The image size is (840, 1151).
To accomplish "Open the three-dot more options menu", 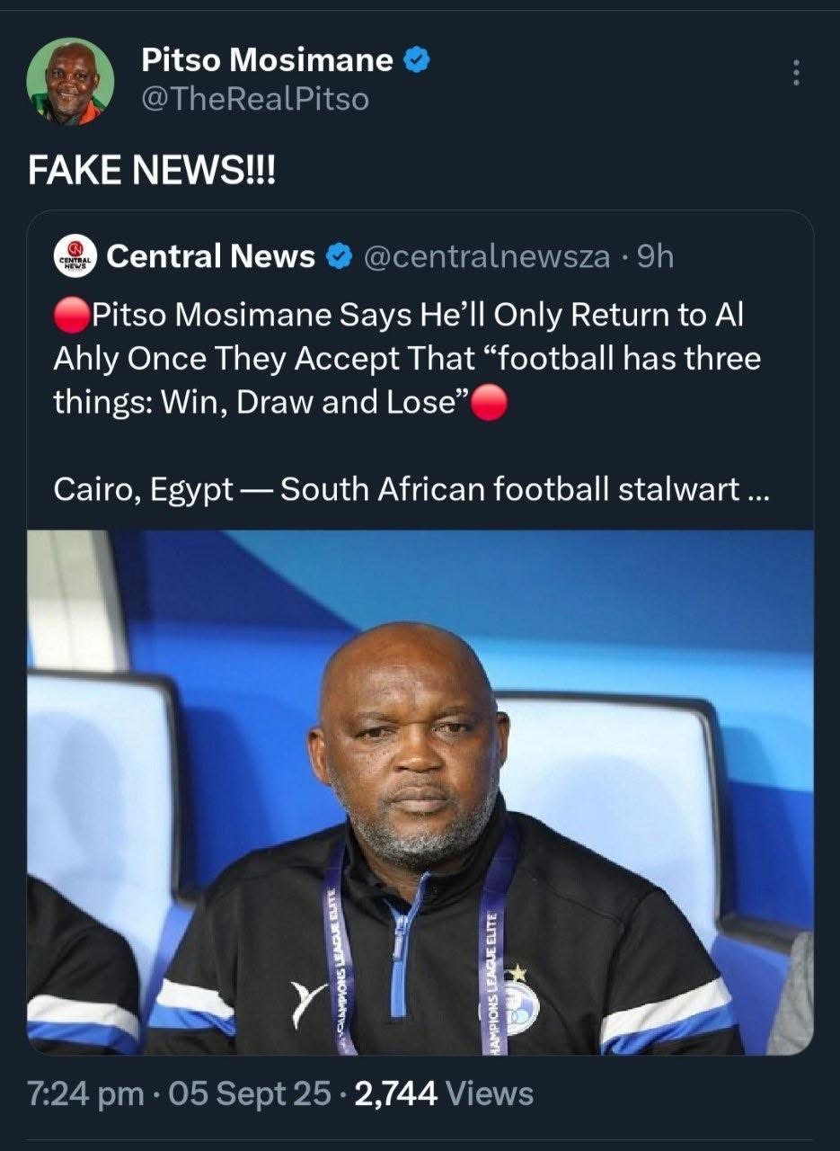I will point(794,73).
